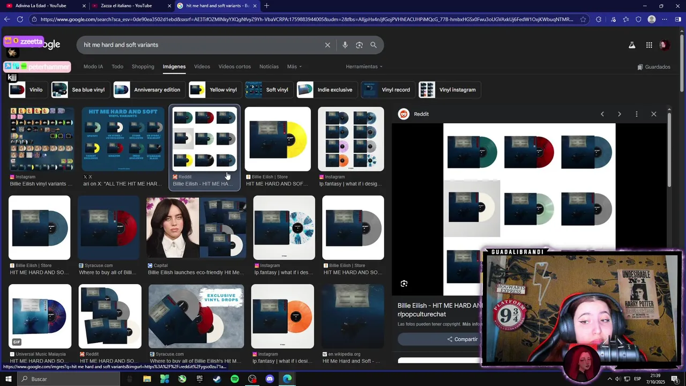Open the orange vinyl Instagram image
This screenshot has width=686, height=386.
coord(282,316)
